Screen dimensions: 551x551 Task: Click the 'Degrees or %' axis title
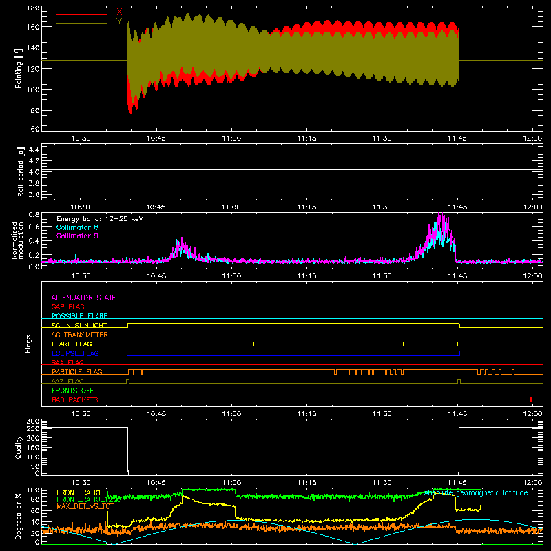coord(18,516)
